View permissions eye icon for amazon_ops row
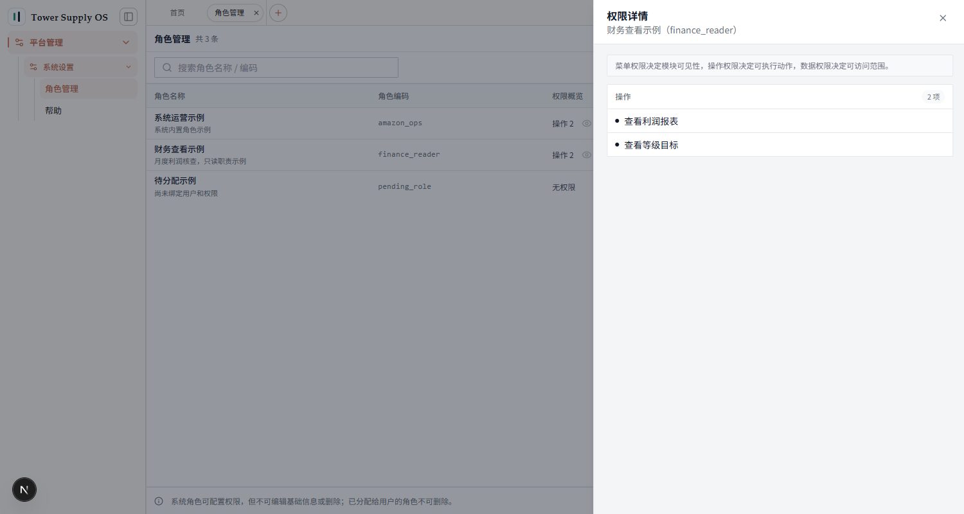Screen dimensions: 964x514 [586, 123]
